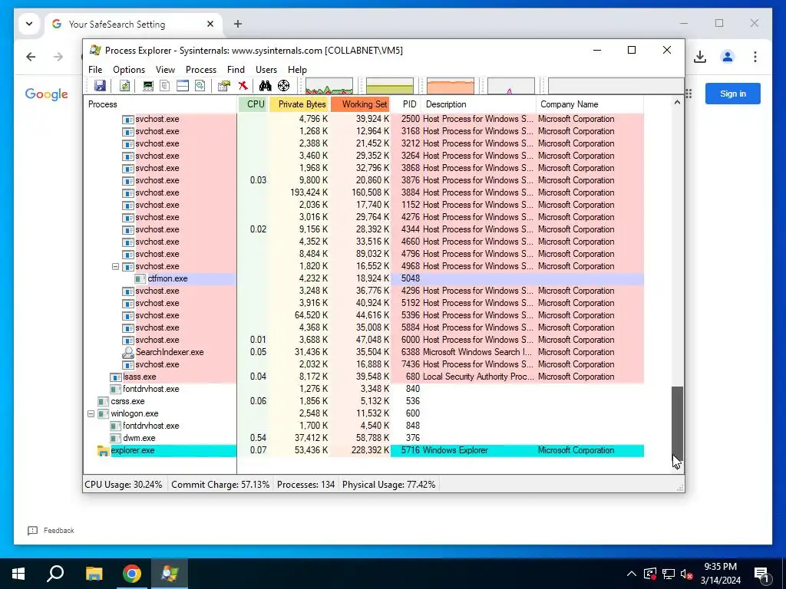786x589 pixels.
Task: Click the taskbar Search magnifier
Action: point(55,574)
